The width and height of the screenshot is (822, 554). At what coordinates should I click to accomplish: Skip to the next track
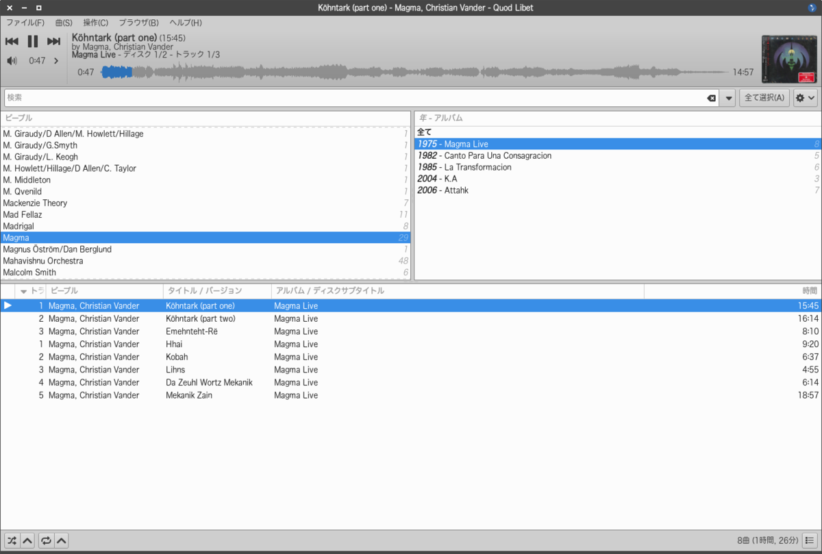53,42
